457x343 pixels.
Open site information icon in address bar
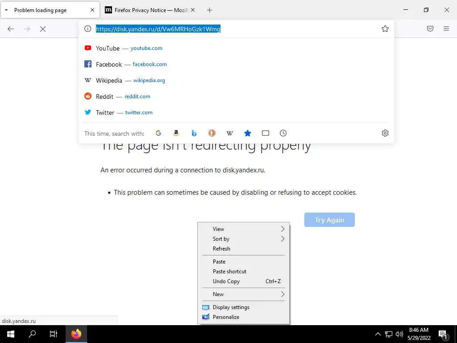88,29
